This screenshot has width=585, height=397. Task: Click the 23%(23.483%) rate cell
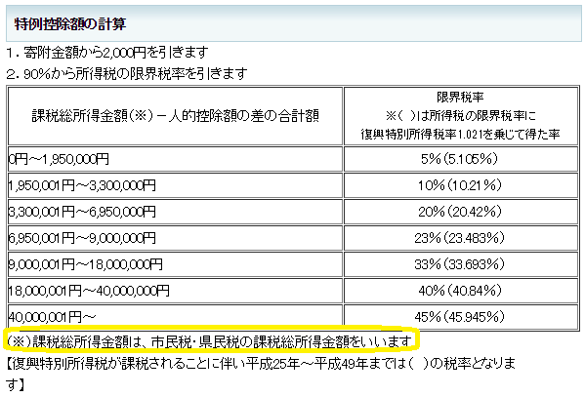click(461, 238)
